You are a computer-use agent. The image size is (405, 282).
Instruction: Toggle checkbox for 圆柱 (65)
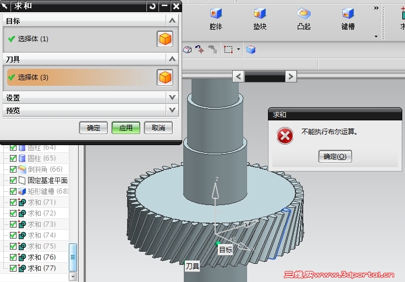pos(13,158)
